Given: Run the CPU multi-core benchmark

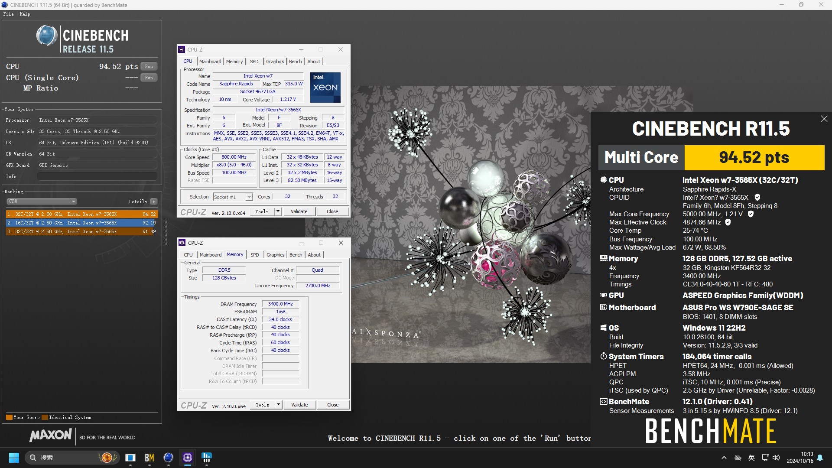Looking at the screenshot, I should [149, 66].
